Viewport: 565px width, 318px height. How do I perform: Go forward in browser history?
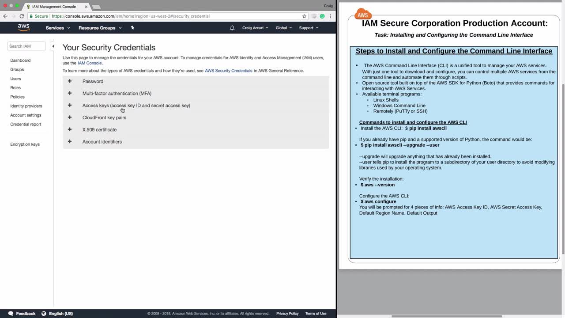click(x=13, y=16)
